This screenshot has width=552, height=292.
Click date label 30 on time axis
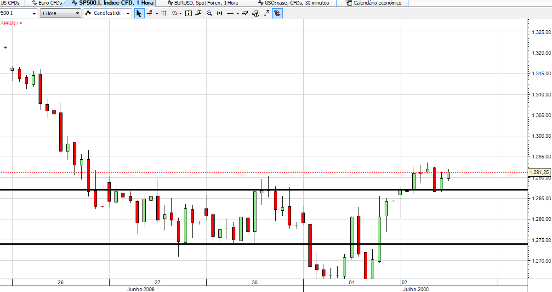(x=255, y=282)
